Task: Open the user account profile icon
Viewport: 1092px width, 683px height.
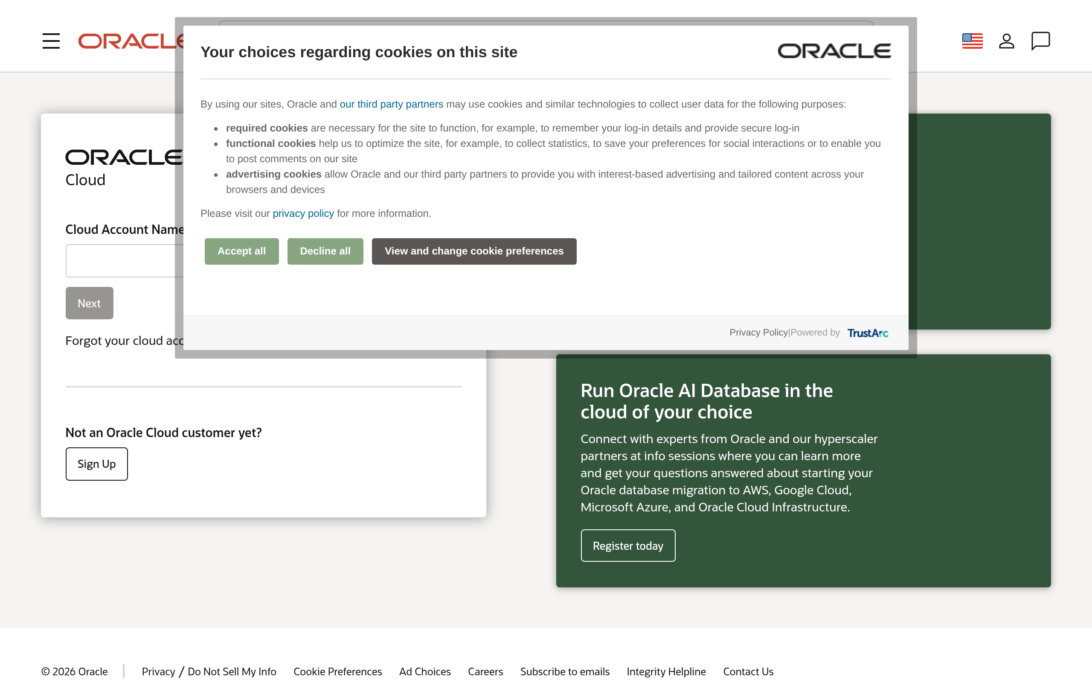Action: (1006, 41)
